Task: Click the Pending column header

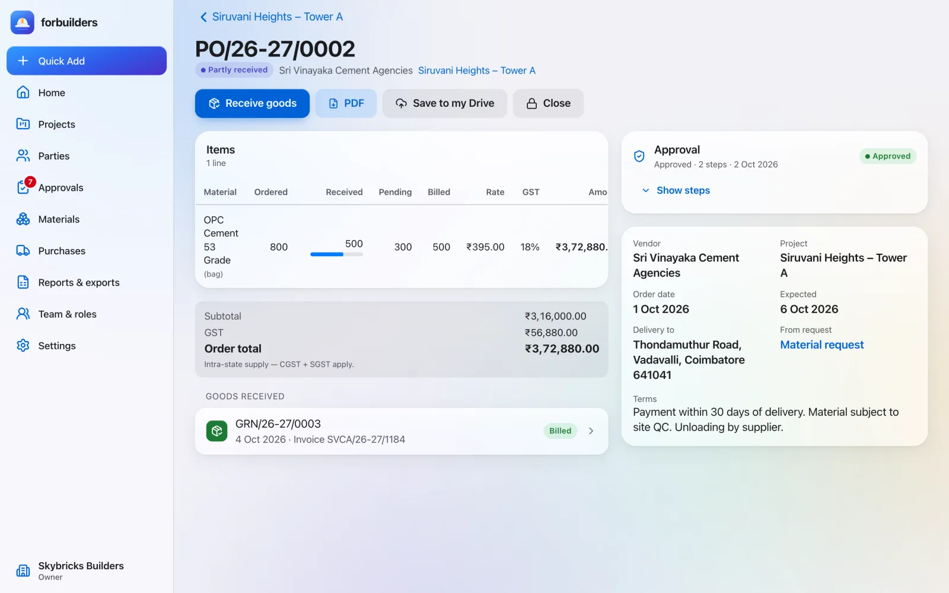Action: [395, 192]
